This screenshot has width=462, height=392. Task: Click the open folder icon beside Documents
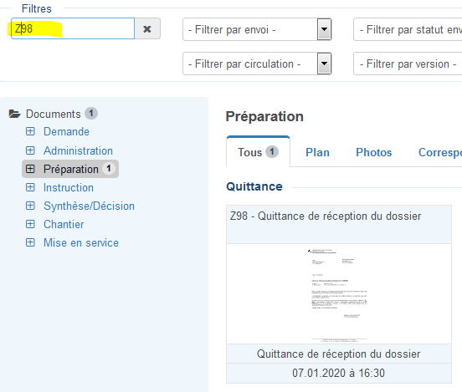click(14, 114)
